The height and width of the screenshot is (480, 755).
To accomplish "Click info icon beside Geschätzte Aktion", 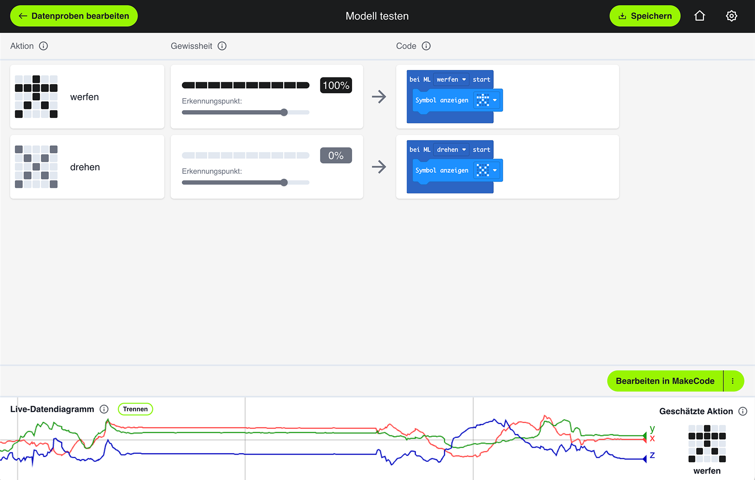I will [x=743, y=412].
